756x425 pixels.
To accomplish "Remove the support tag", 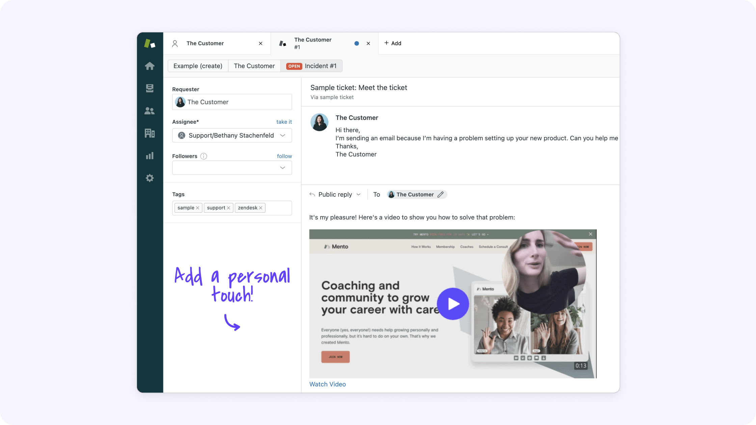I will pos(228,208).
